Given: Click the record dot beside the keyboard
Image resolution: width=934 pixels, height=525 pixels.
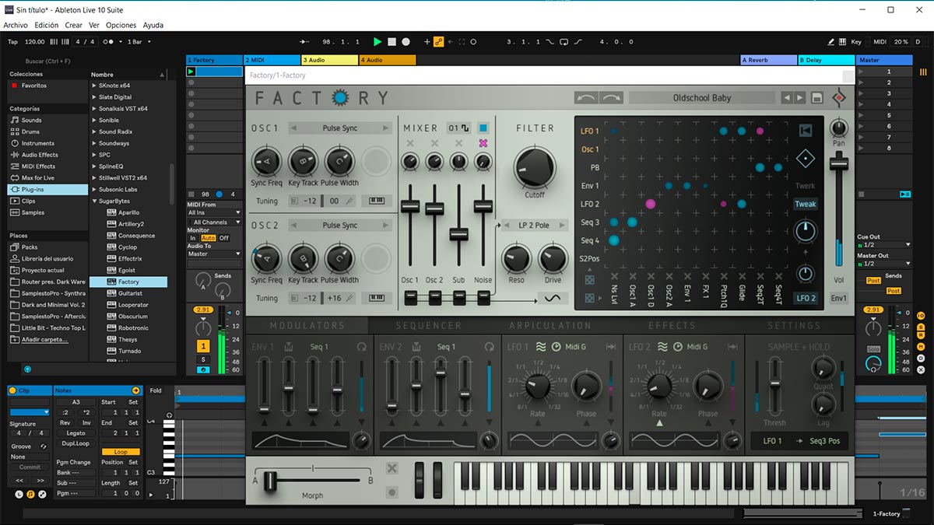Looking at the screenshot, I should point(392,492).
